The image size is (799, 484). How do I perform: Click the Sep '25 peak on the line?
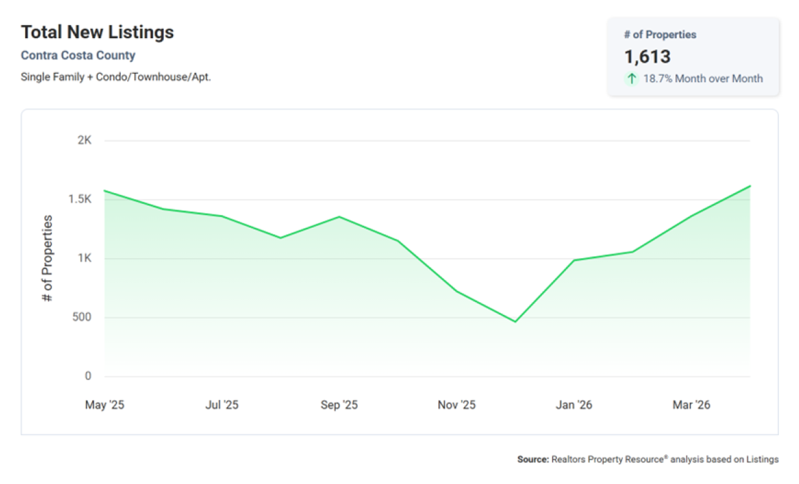339,217
